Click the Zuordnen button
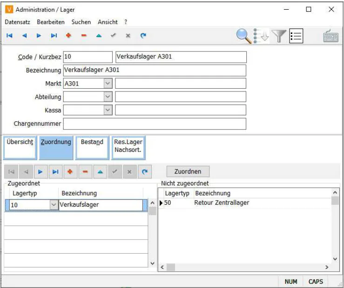The image size is (344, 288). coord(188,171)
